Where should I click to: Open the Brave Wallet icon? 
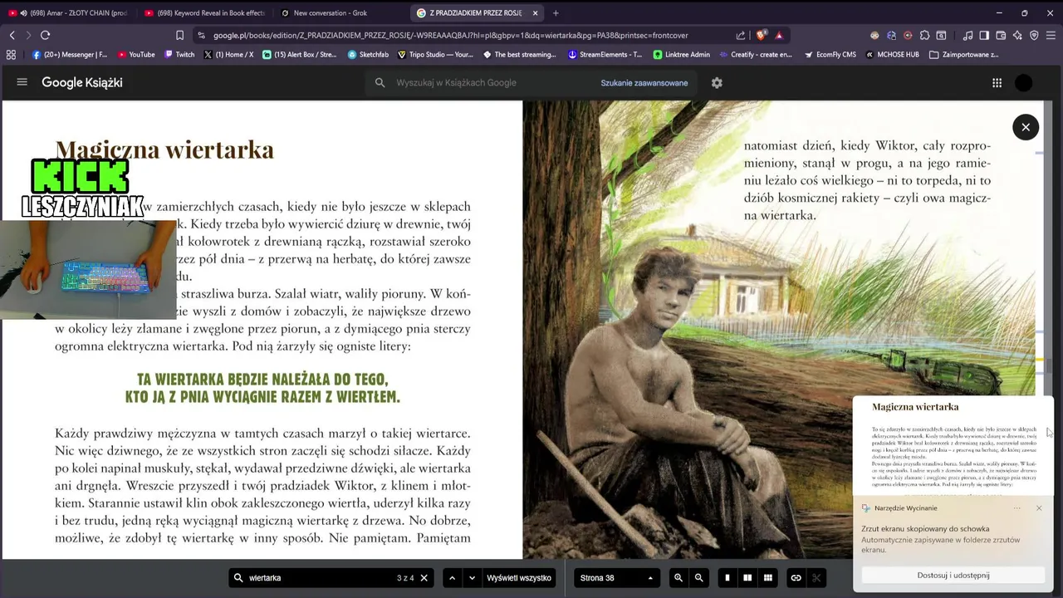(1001, 35)
